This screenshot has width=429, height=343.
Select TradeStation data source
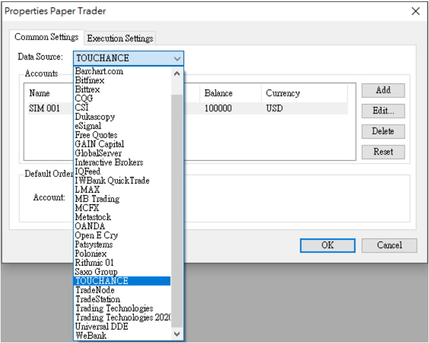click(x=122, y=299)
